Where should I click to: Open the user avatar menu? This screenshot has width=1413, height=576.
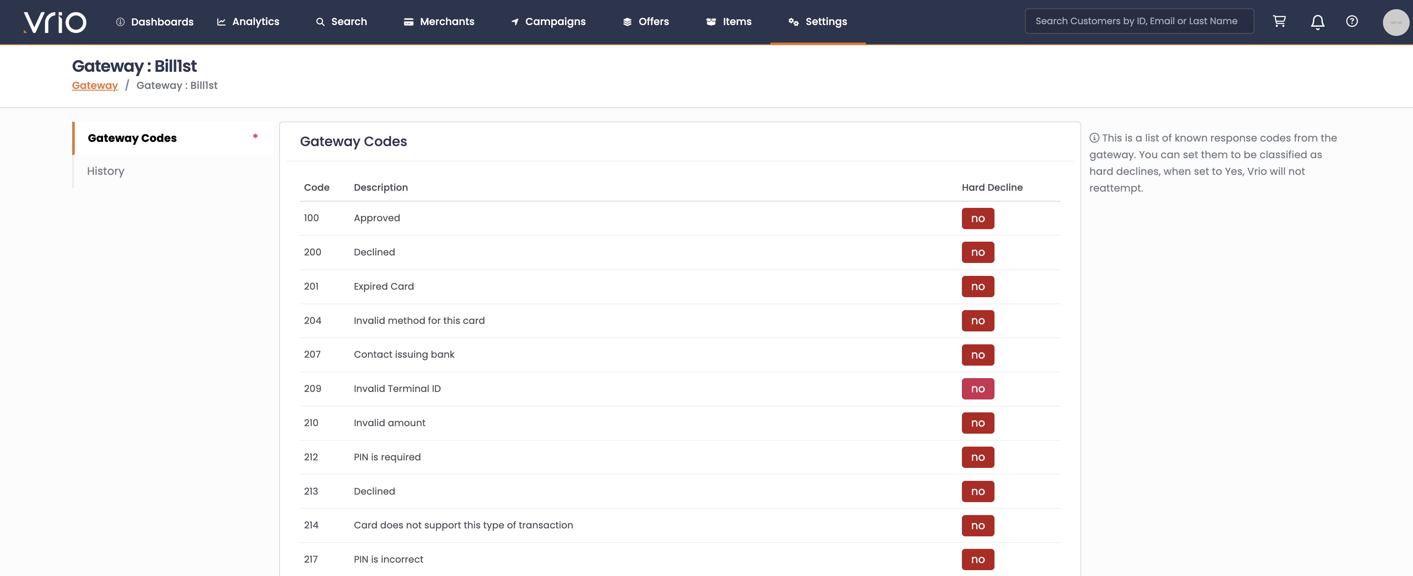click(1396, 22)
